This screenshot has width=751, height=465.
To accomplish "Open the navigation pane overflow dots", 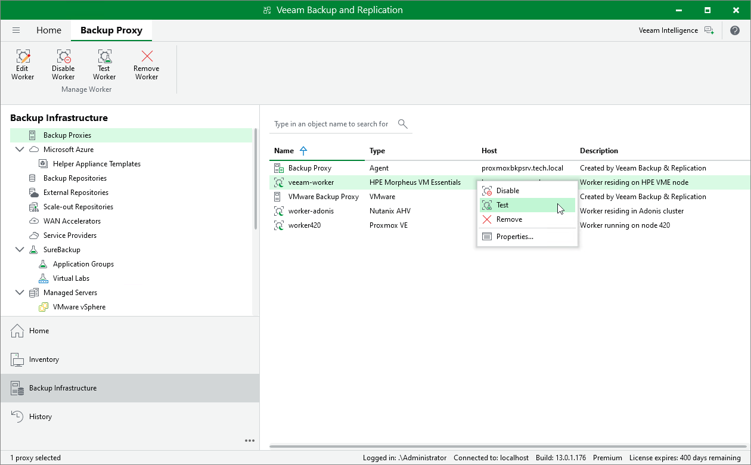I will [x=250, y=441].
